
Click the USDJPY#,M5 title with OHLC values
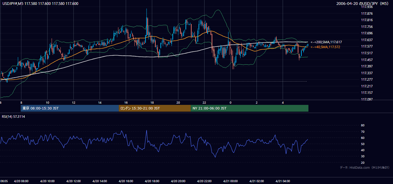click(x=40, y=4)
